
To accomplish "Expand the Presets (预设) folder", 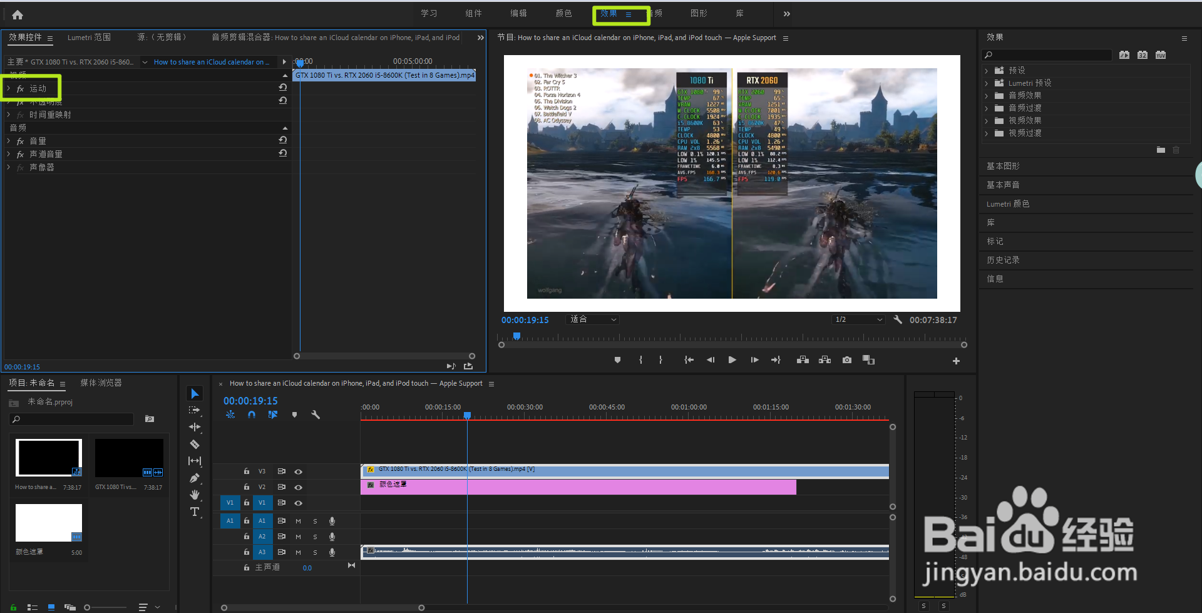I will coord(987,71).
